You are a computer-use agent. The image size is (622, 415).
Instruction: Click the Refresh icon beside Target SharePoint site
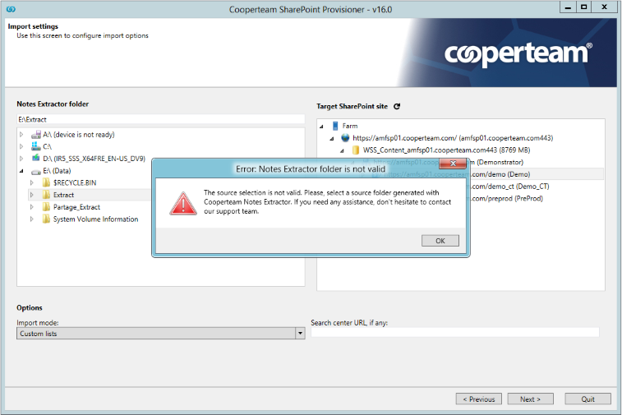point(397,106)
